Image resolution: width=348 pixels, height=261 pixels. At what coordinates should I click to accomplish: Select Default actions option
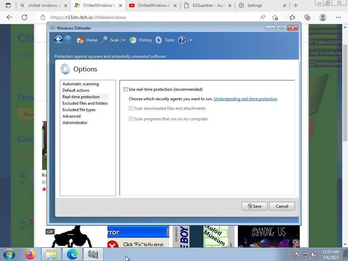[x=76, y=90]
